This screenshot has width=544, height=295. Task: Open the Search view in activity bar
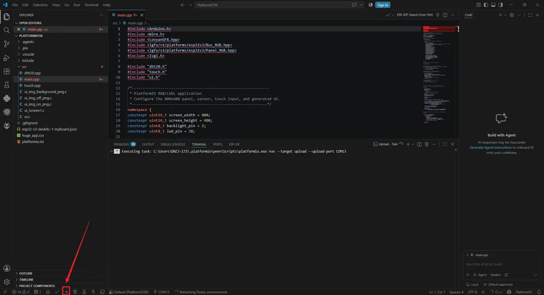click(x=7, y=30)
